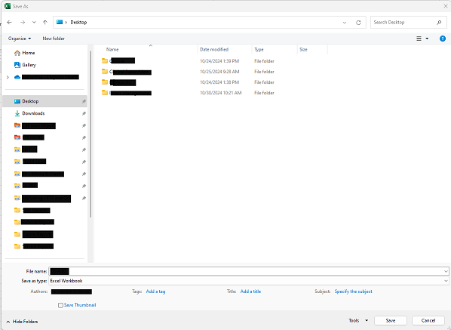451x330 pixels.
Task: Go up one folder level arrow
Action: coord(44,22)
